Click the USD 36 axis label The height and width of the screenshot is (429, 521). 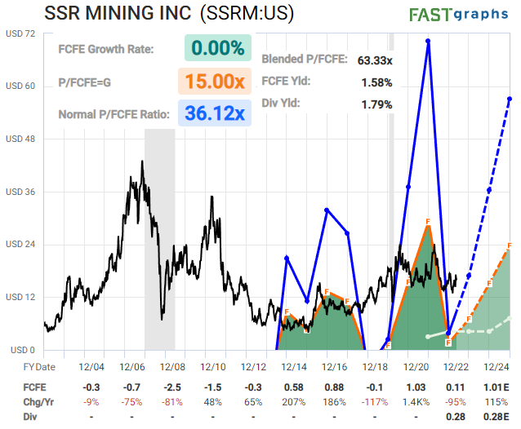(x=20, y=192)
